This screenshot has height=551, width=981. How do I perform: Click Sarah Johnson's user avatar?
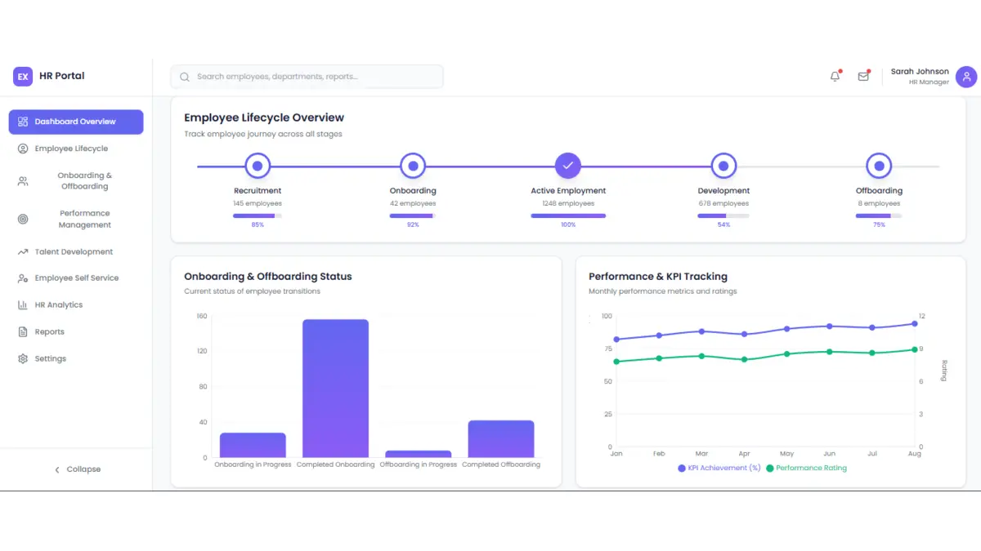tap(967, 77)
